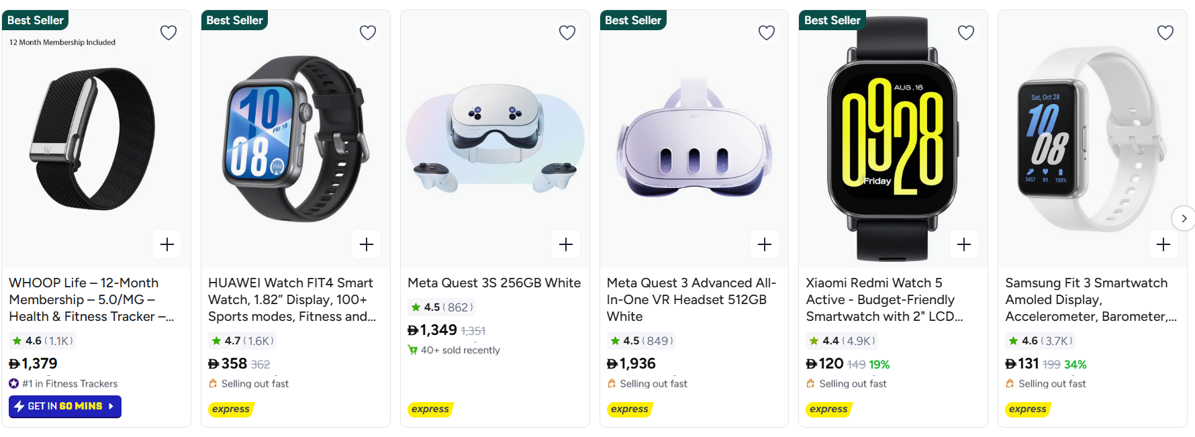Image resolution: width=1195 pixels, height=437 pixels.
Task: Click the GET IN 60 MINS button
Action: (65, 406)
